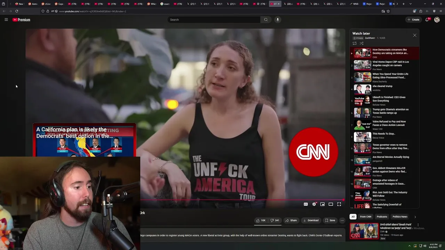The image size is (445, 250).
Task: Close the Watch later playlist panel
Action: tap(414, 35)
